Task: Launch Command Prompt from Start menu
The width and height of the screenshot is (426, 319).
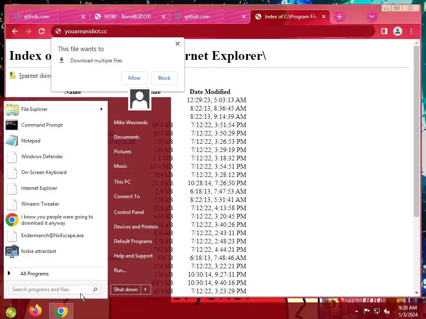Action: click(x=55, y=125)
